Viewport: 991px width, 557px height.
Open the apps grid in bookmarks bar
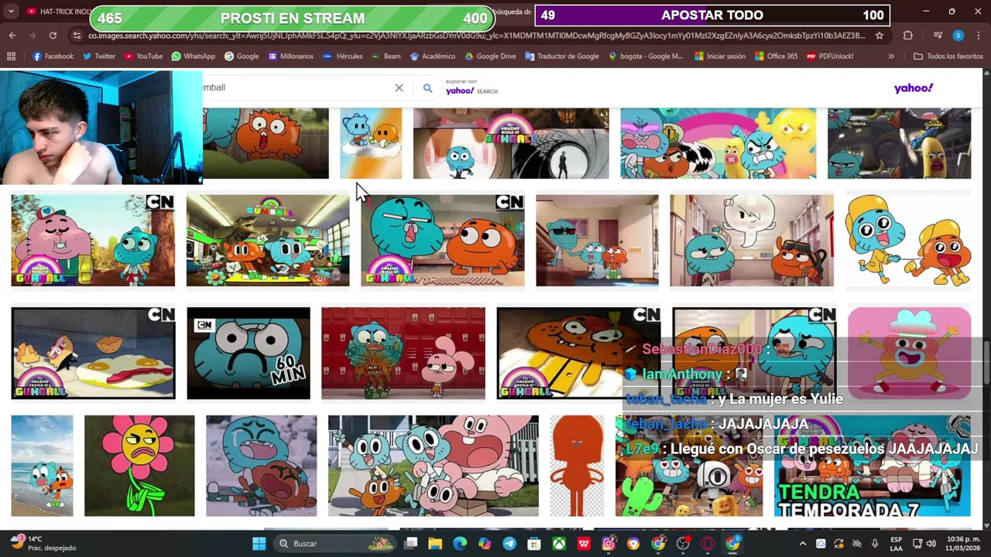point(11,56)
